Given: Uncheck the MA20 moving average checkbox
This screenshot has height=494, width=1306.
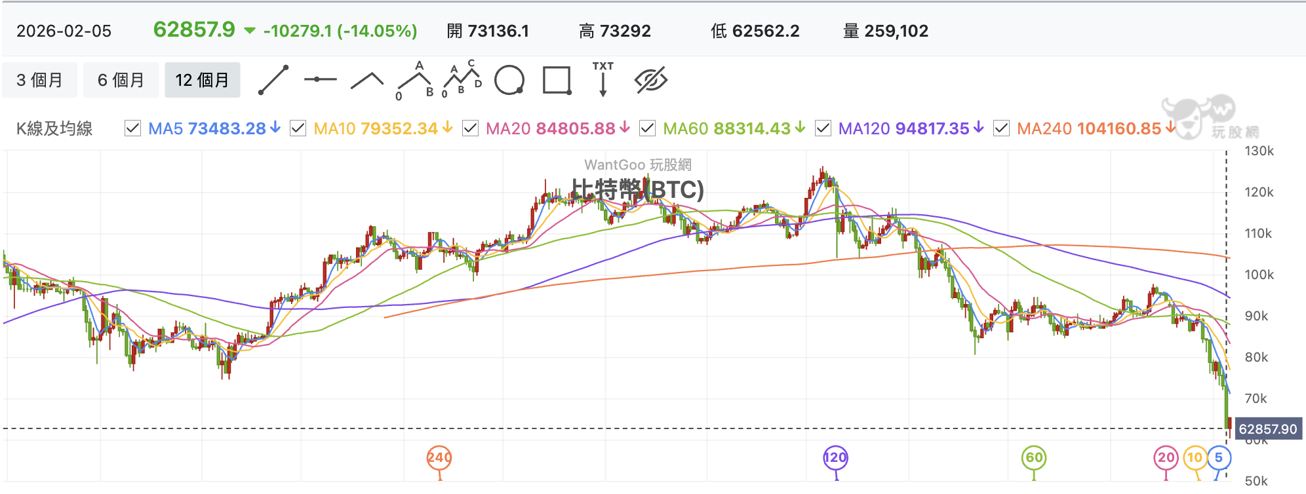Looking at the screenshot, I should 470,128.
